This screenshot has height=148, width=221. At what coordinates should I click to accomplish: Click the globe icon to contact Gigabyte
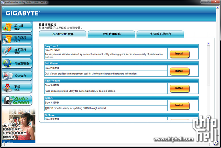tap(7, 63)
